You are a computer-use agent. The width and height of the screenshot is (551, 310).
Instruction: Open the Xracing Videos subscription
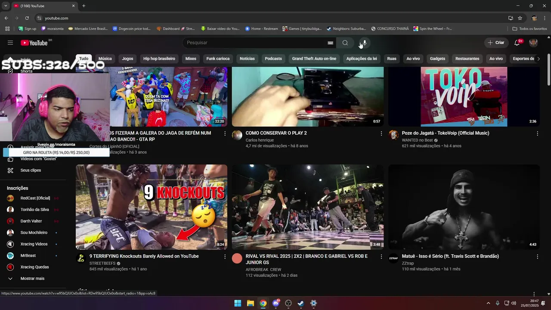click(34, 244)
